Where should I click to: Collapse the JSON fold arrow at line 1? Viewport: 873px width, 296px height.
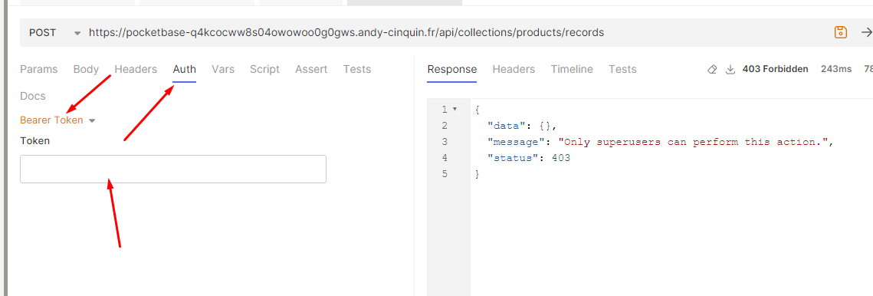tap(455, 109)
